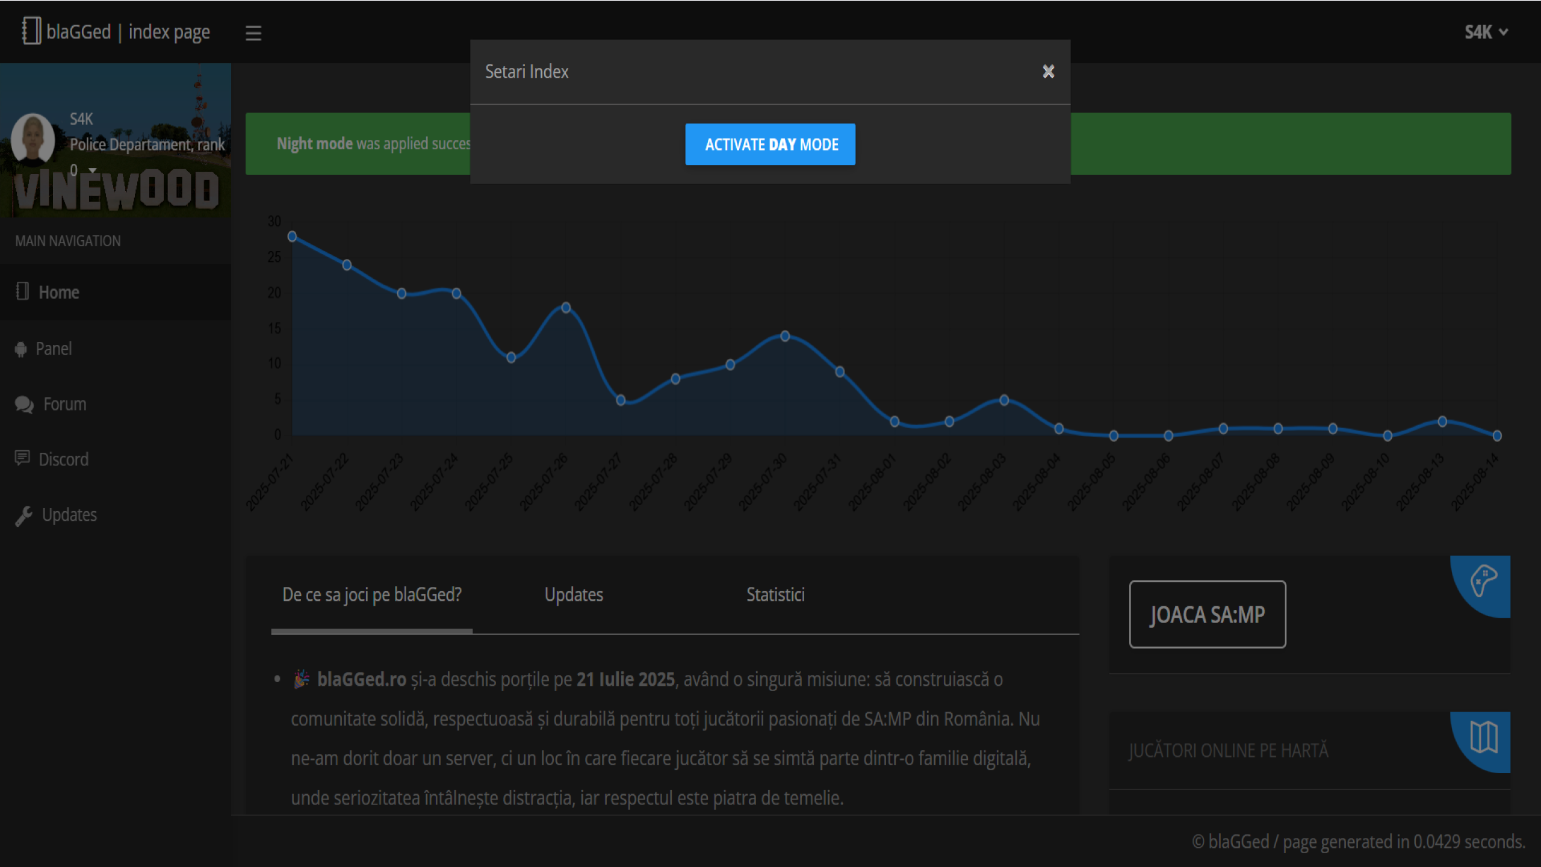Click the hamburger sidebar toggle icon
The image size is (1541, 867).
point(253,33)
